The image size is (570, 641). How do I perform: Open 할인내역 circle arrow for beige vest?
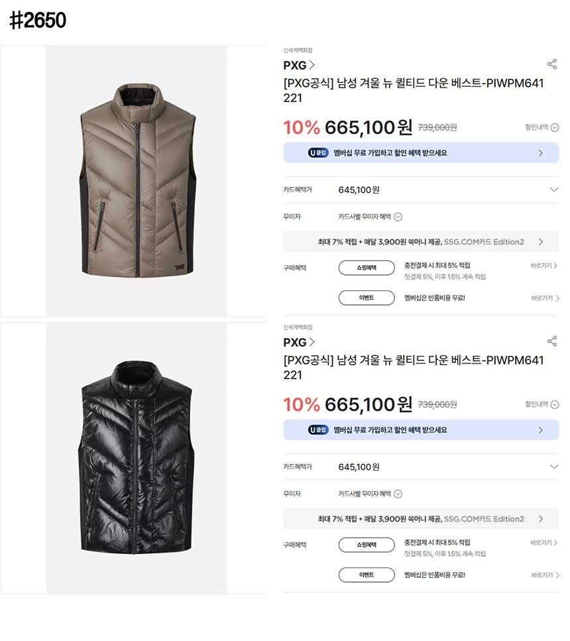click(x=555, y=127)
